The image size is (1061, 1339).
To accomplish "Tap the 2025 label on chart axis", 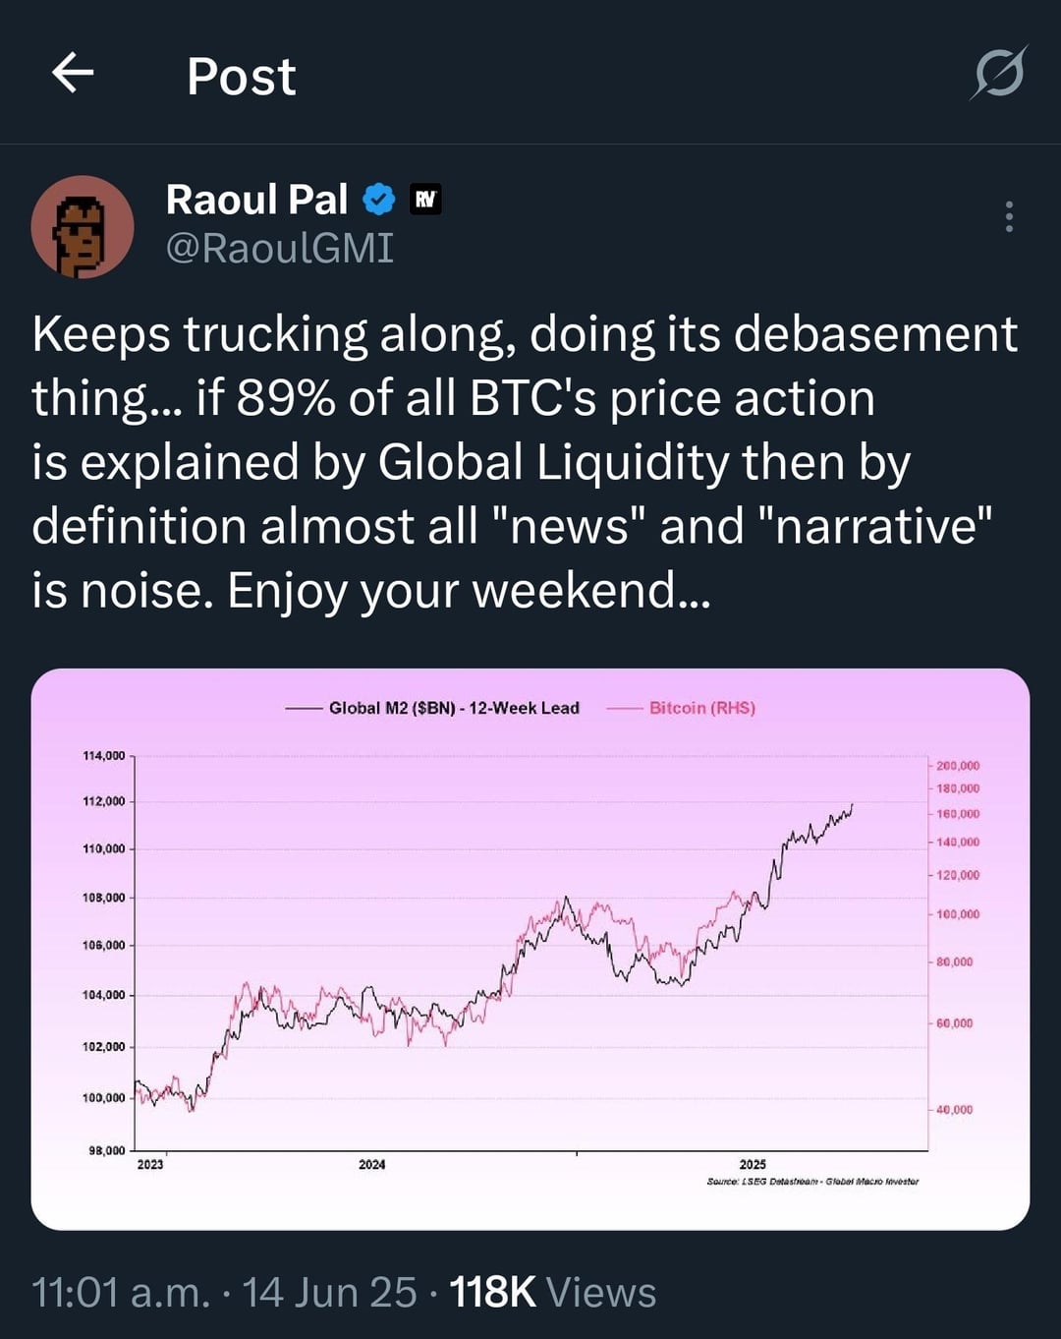I will coord(753,1165).
